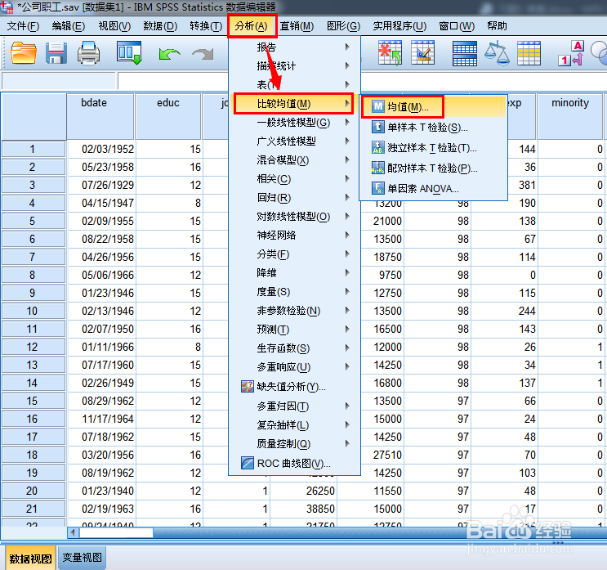Open the 分析(A) menu

coord(252,26)
